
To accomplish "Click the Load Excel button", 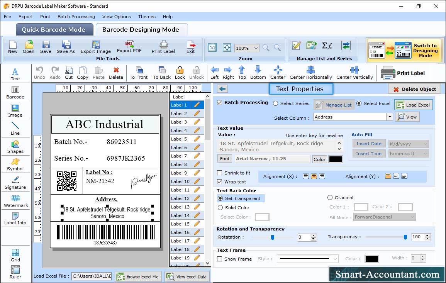I will pyautogui.click(x=414, y=105).
